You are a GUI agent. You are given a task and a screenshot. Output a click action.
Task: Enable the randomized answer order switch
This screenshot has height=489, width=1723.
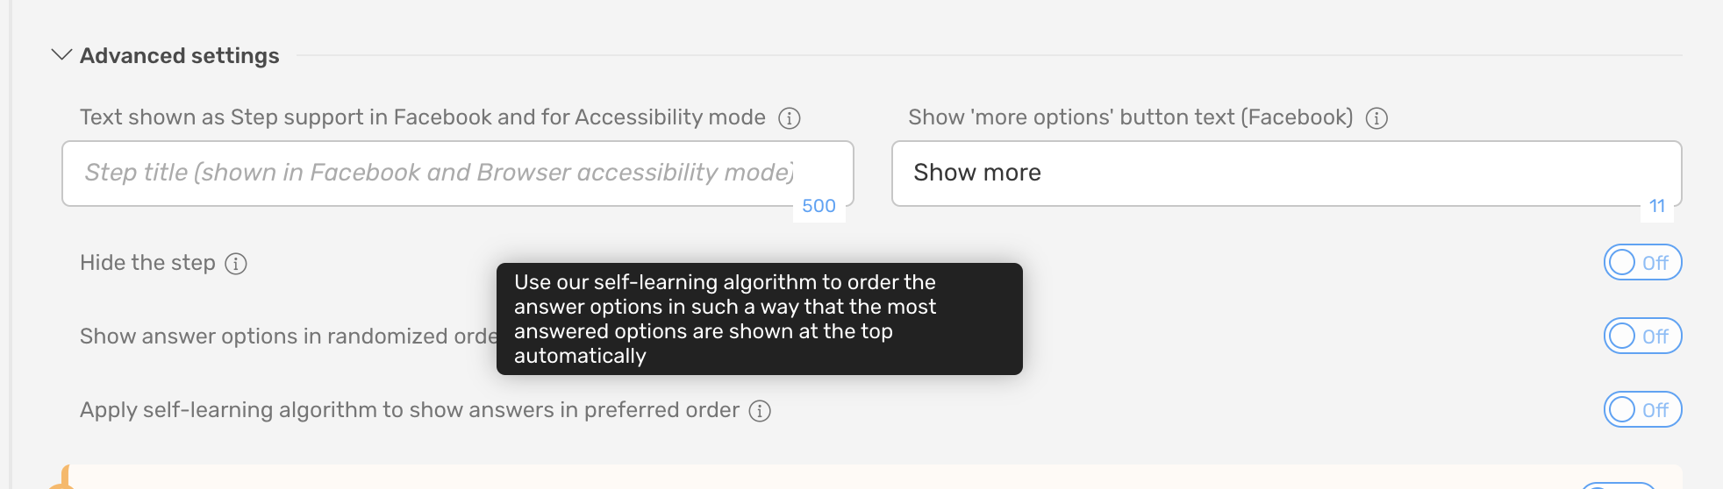pos(1642,336)
